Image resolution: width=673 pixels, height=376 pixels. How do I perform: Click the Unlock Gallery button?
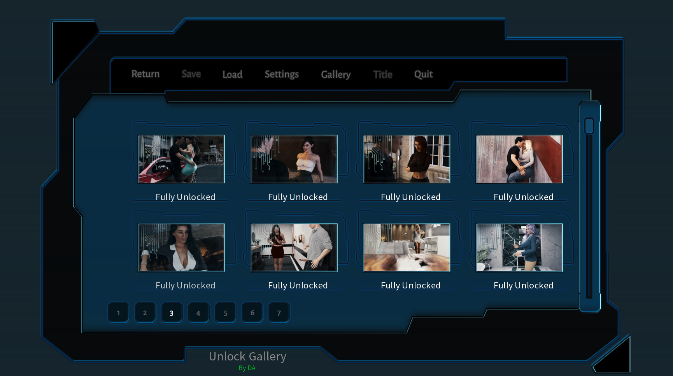pyautogui.click(x=247, y=357)
